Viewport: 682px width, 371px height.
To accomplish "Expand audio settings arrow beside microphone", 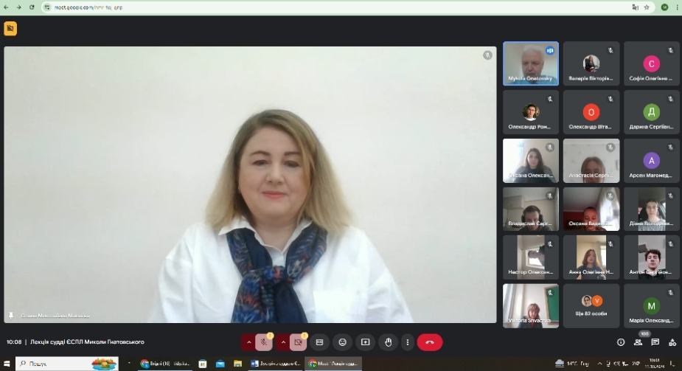I will click(x=248, y=342).
